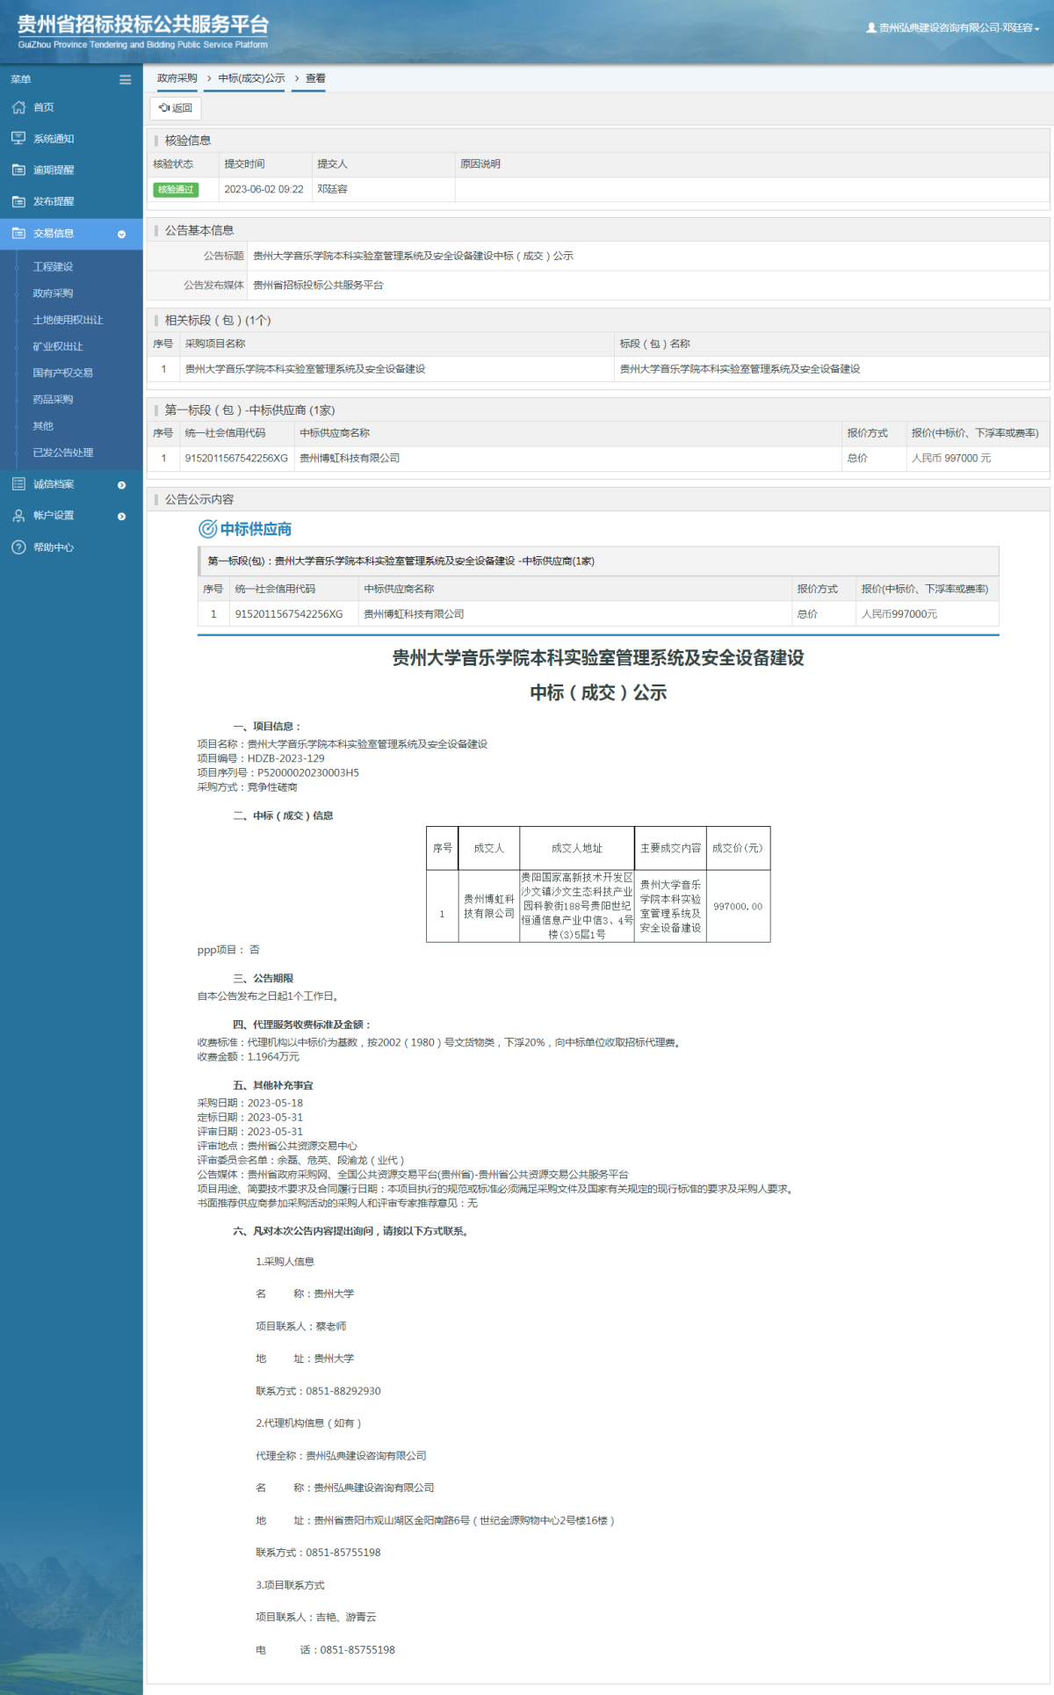
Task: Click the submit time 2023-06-02 09:22
Action: coord(263,190)
